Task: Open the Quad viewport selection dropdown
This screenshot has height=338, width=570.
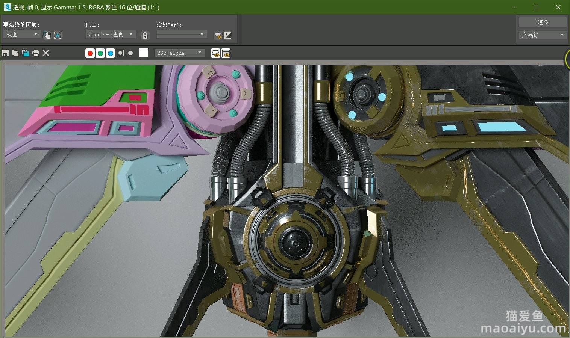Action: (111, 34)
